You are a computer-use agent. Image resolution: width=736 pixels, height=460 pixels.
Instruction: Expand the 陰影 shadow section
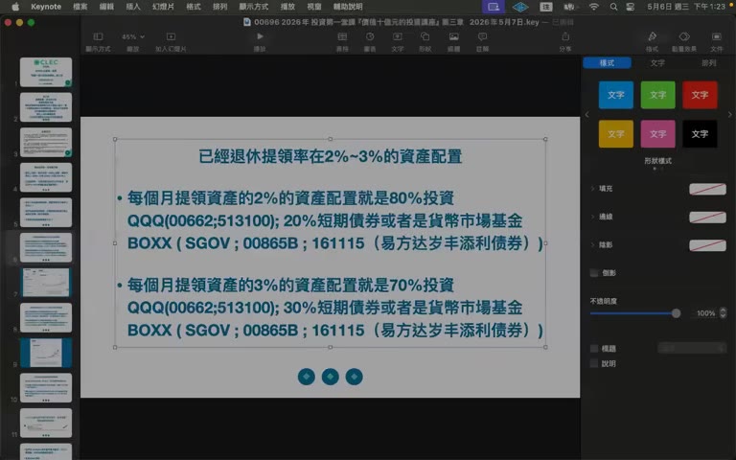click(x=592, y=244)
